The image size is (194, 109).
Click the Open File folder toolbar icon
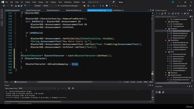click(16, 6)
